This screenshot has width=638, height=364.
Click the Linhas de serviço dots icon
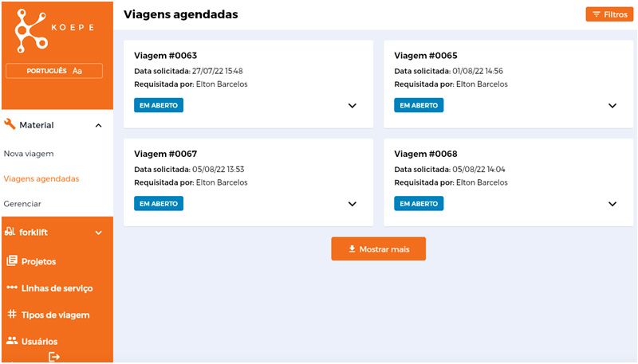(12, 288)
